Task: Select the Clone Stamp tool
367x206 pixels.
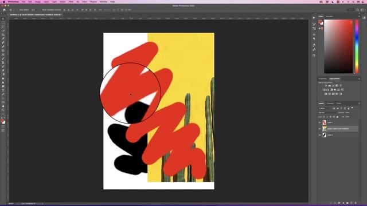Action: 3,62
